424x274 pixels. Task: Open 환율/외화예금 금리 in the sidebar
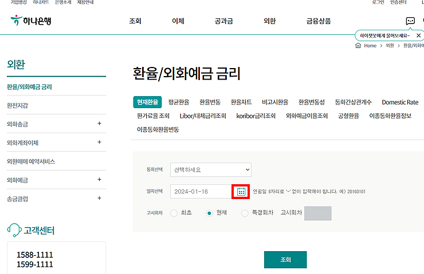click(29, 87)
